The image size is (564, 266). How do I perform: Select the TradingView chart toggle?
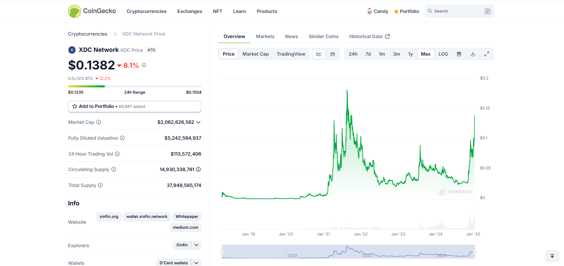(x=291, y=54)
